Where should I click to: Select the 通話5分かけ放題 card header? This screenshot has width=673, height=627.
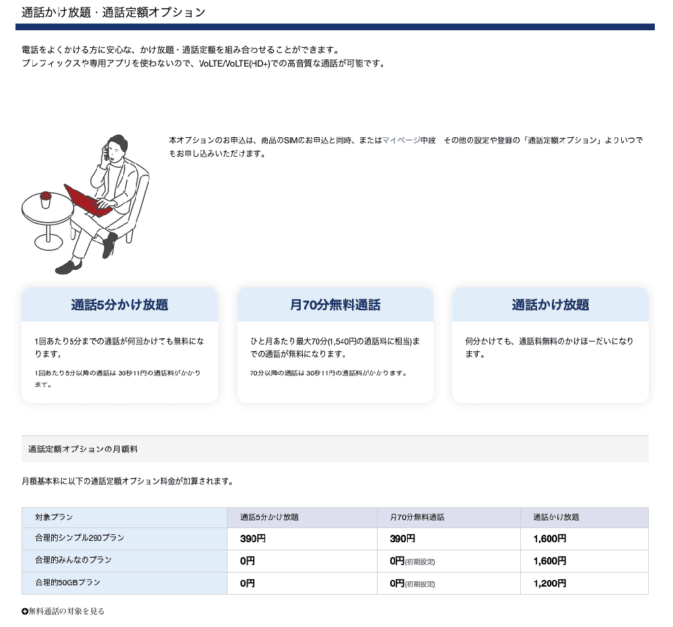pos(120,303)
